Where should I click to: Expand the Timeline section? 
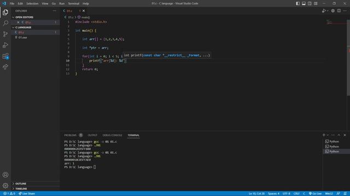(x=36, y=189)
